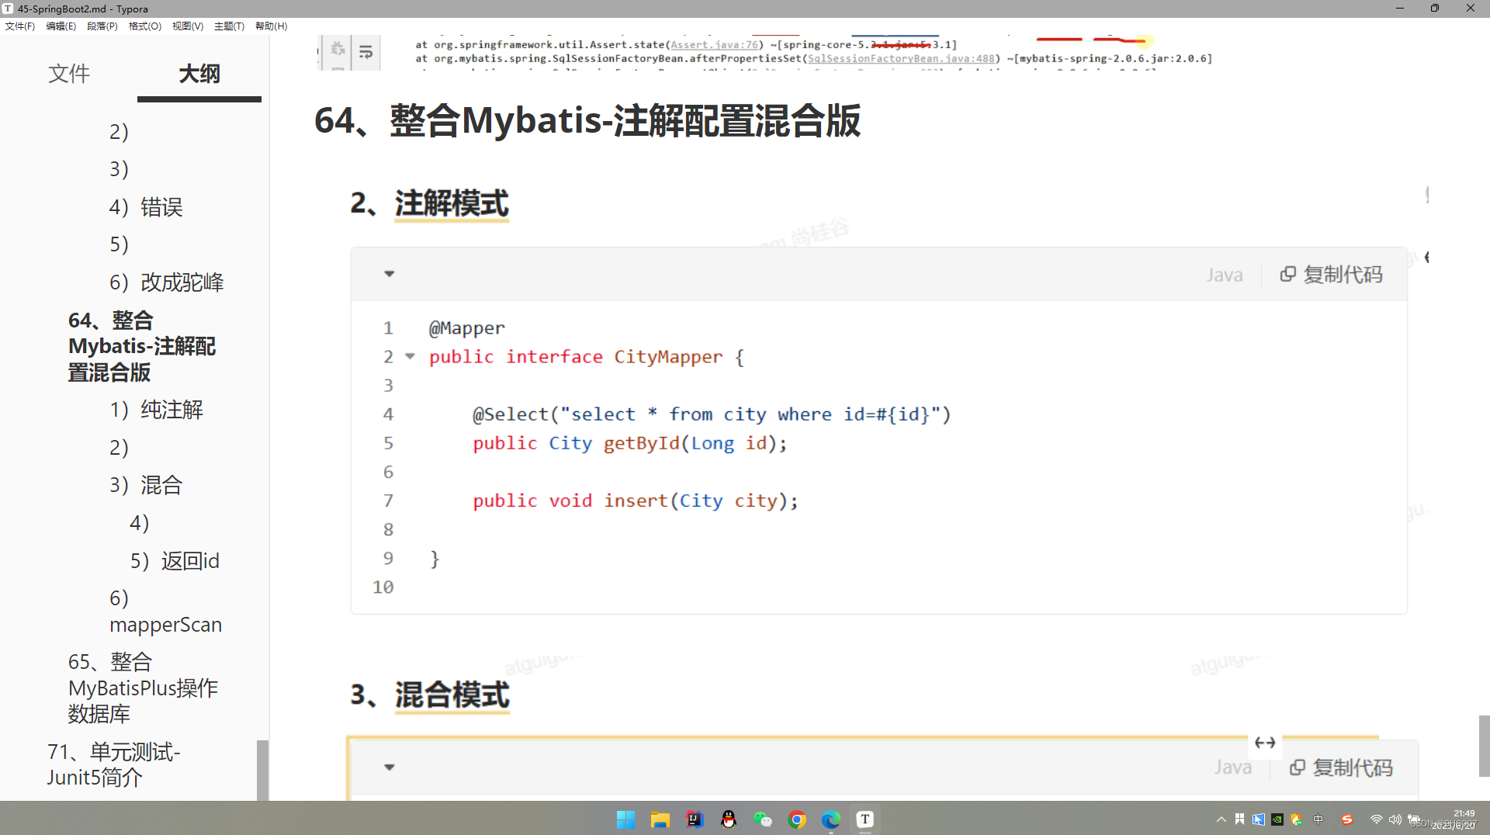
Task: Open the 格式(O) menu
Action: [145, 26]
